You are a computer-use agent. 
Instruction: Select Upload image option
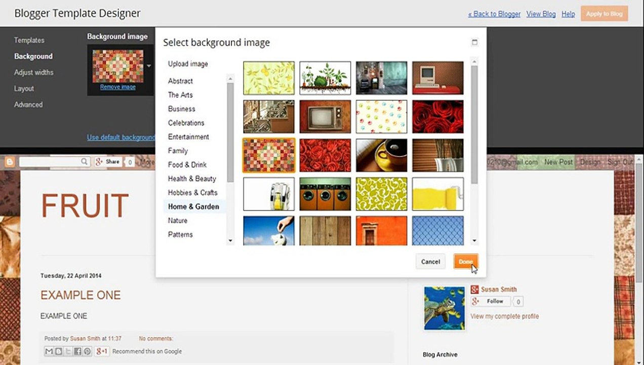coord(188,64)
